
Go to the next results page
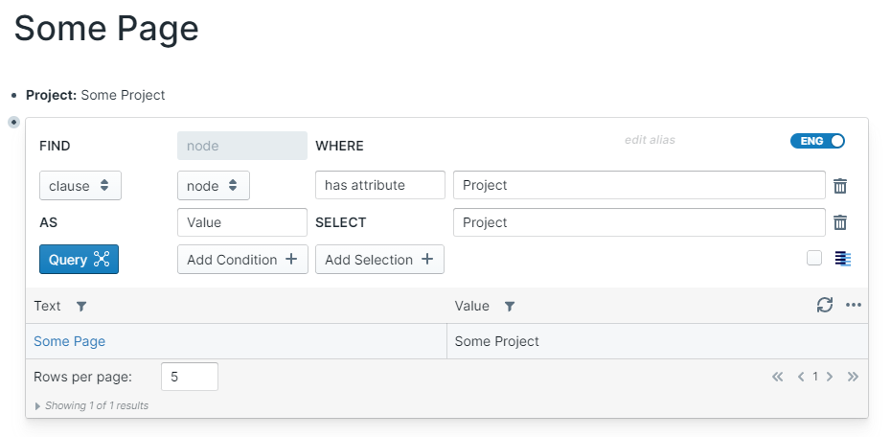[830, 377]
